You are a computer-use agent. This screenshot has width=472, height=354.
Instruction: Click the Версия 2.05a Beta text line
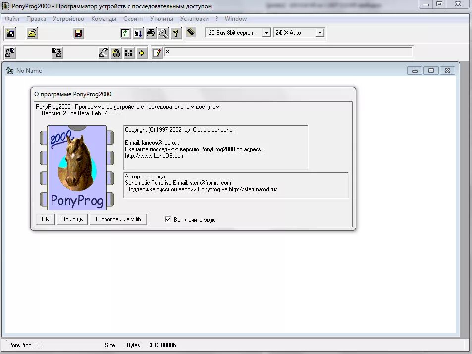[82, 113]
